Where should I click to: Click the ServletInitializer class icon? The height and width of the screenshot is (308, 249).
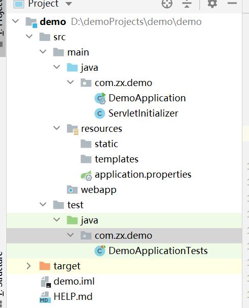(x=100, y=114)
